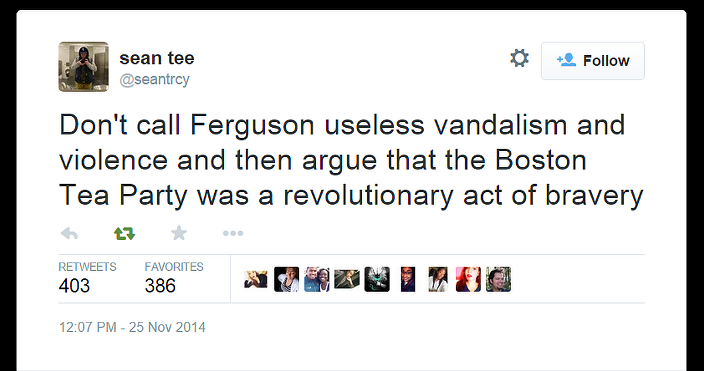Open sixth avatar with glasses
This screenshot has height=371, width=704.
pyautogui.click(x=408, y=280)
